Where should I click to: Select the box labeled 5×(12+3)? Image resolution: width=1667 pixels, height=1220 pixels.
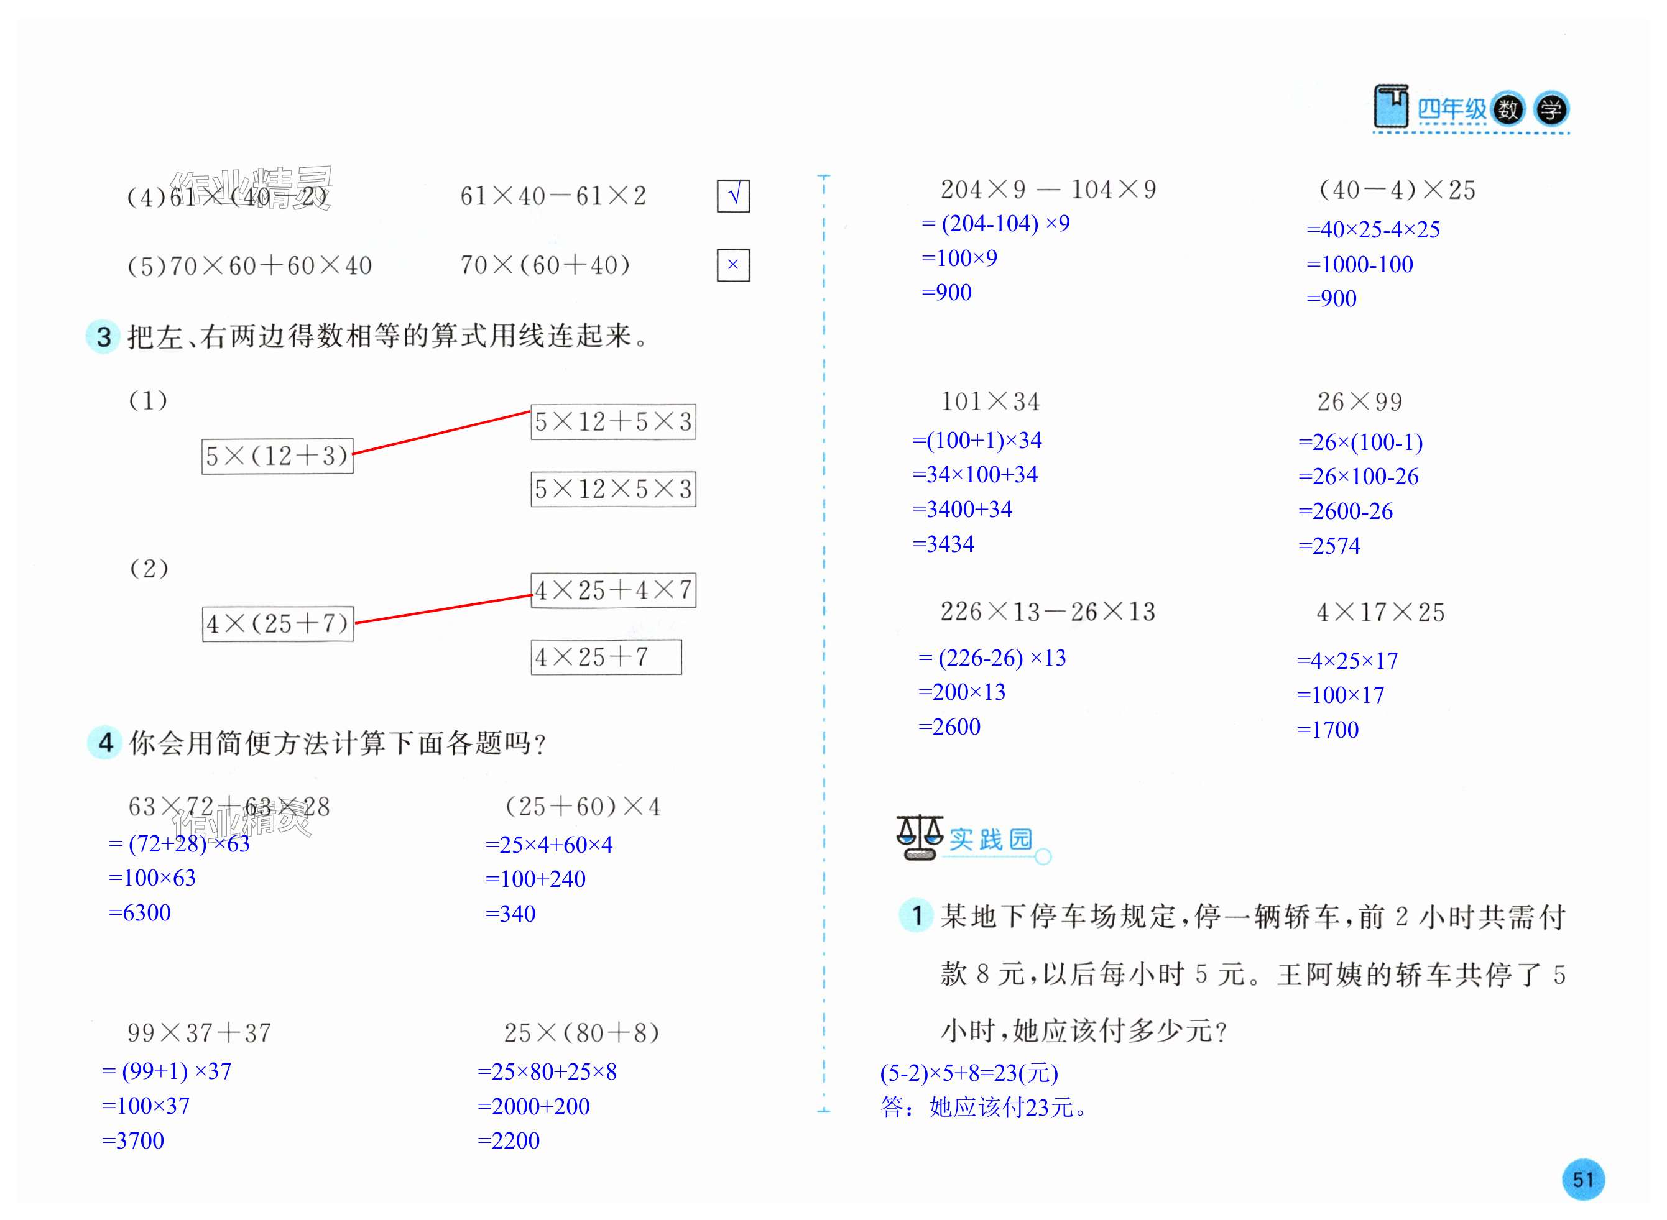pyautogui.click(x=277, y=456)
